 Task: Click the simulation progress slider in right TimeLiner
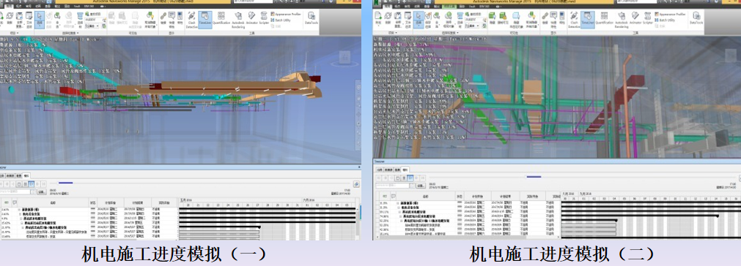582,177
